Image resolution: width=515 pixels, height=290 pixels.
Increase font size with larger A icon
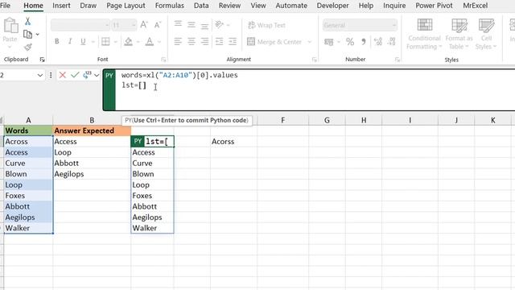(144, 25)
